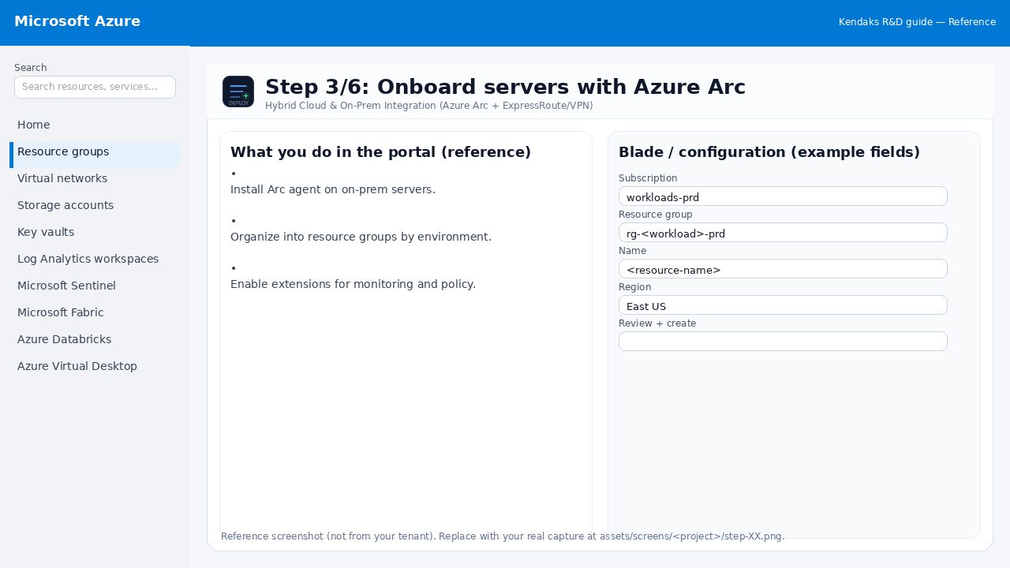This screenshot has height=568, width=1010.
Task: Click 'Organize into resource groups by environment.'
Action: click(361, 237)
